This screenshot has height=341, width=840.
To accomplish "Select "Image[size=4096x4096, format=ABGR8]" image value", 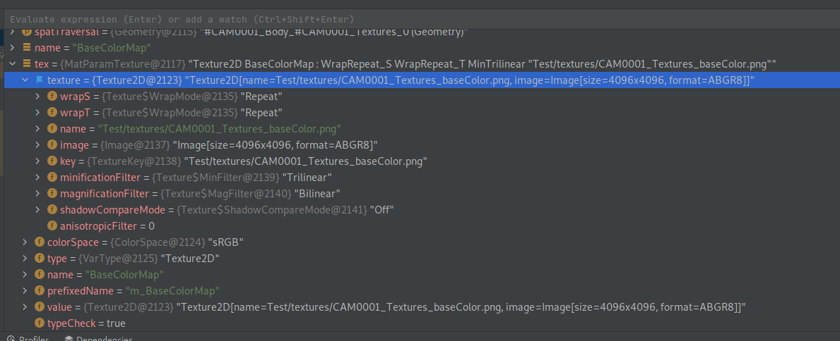I will pos(276,145).
